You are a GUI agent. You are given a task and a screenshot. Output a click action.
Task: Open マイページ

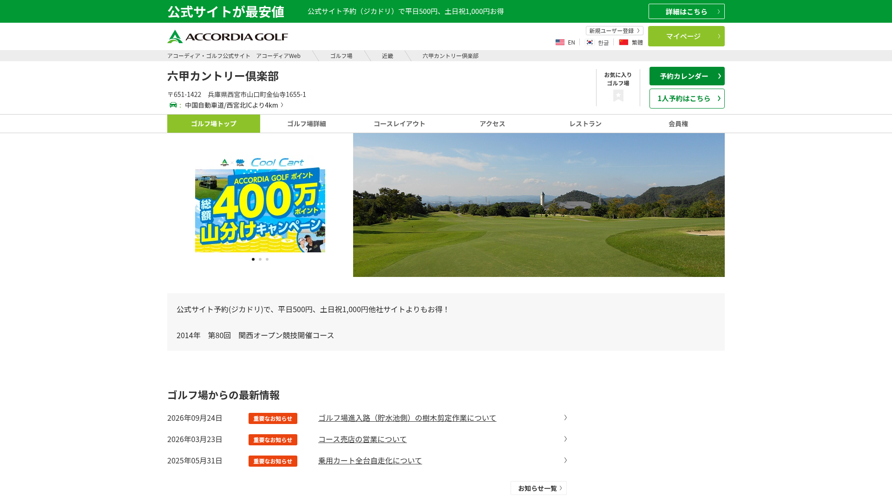coord(686,36)
